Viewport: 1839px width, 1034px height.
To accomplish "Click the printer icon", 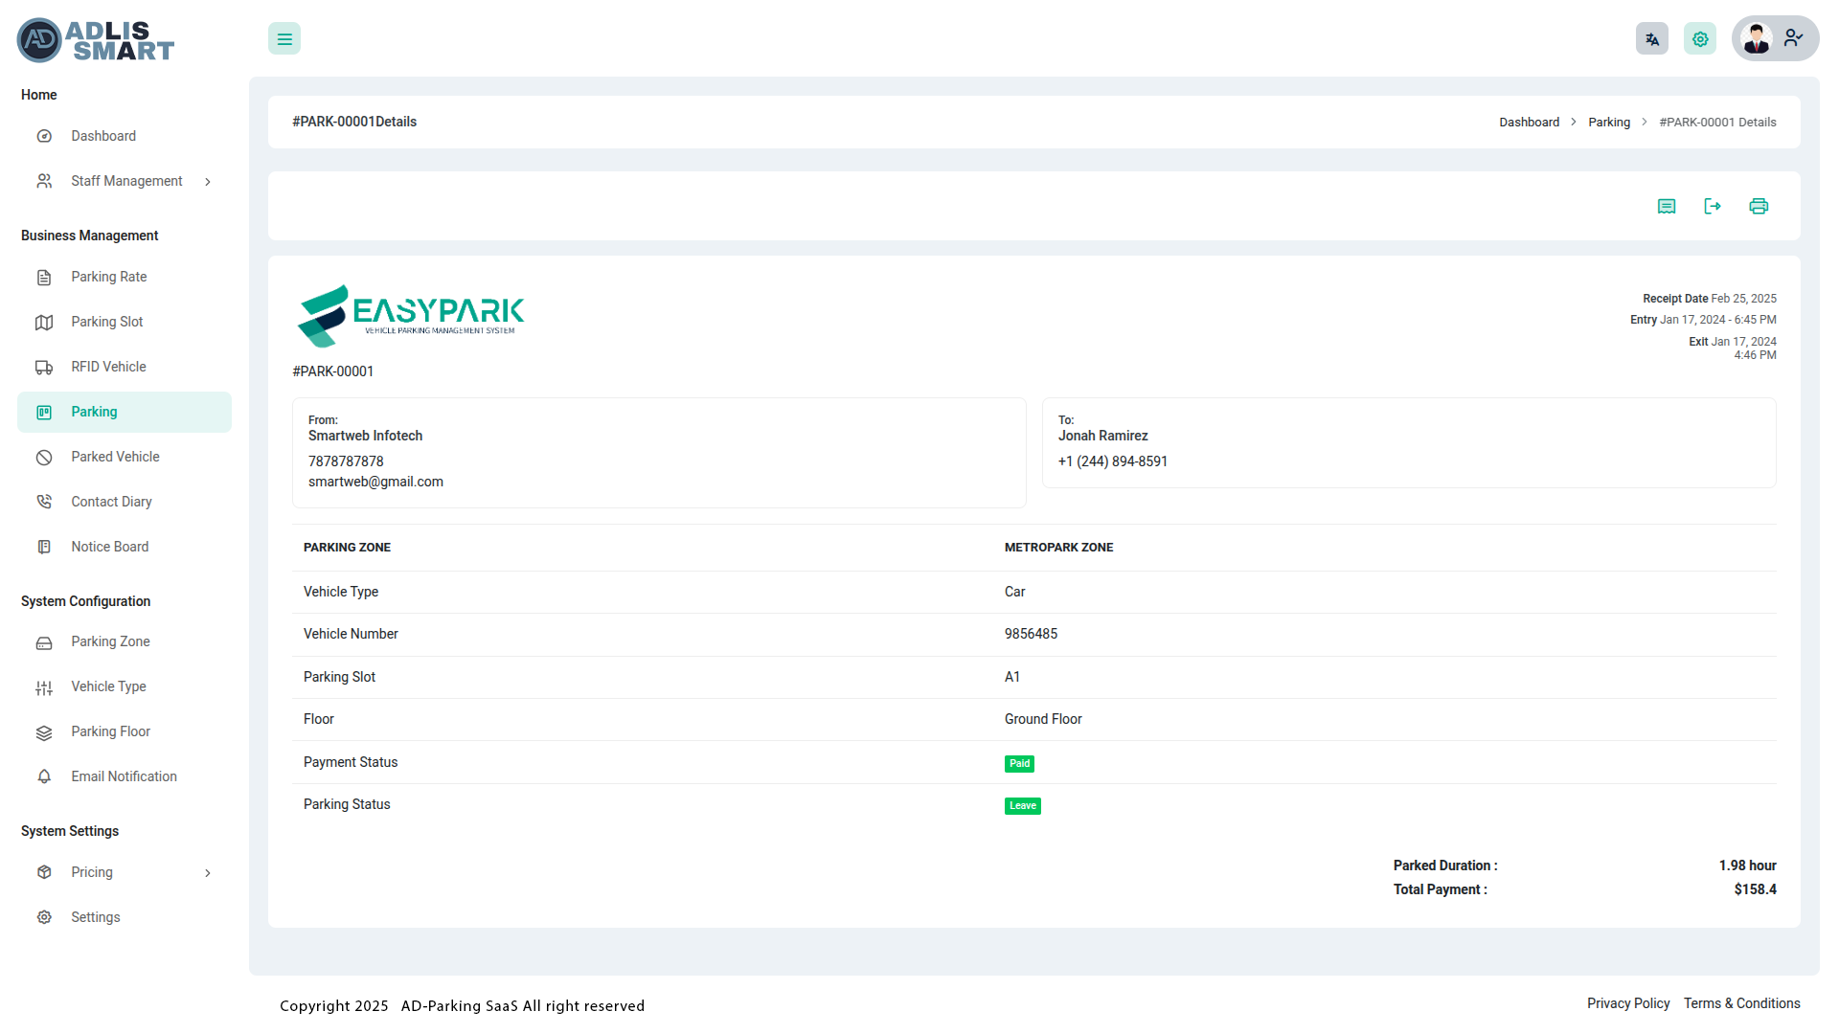I will pyautogui.click(x=1759, y=207).
